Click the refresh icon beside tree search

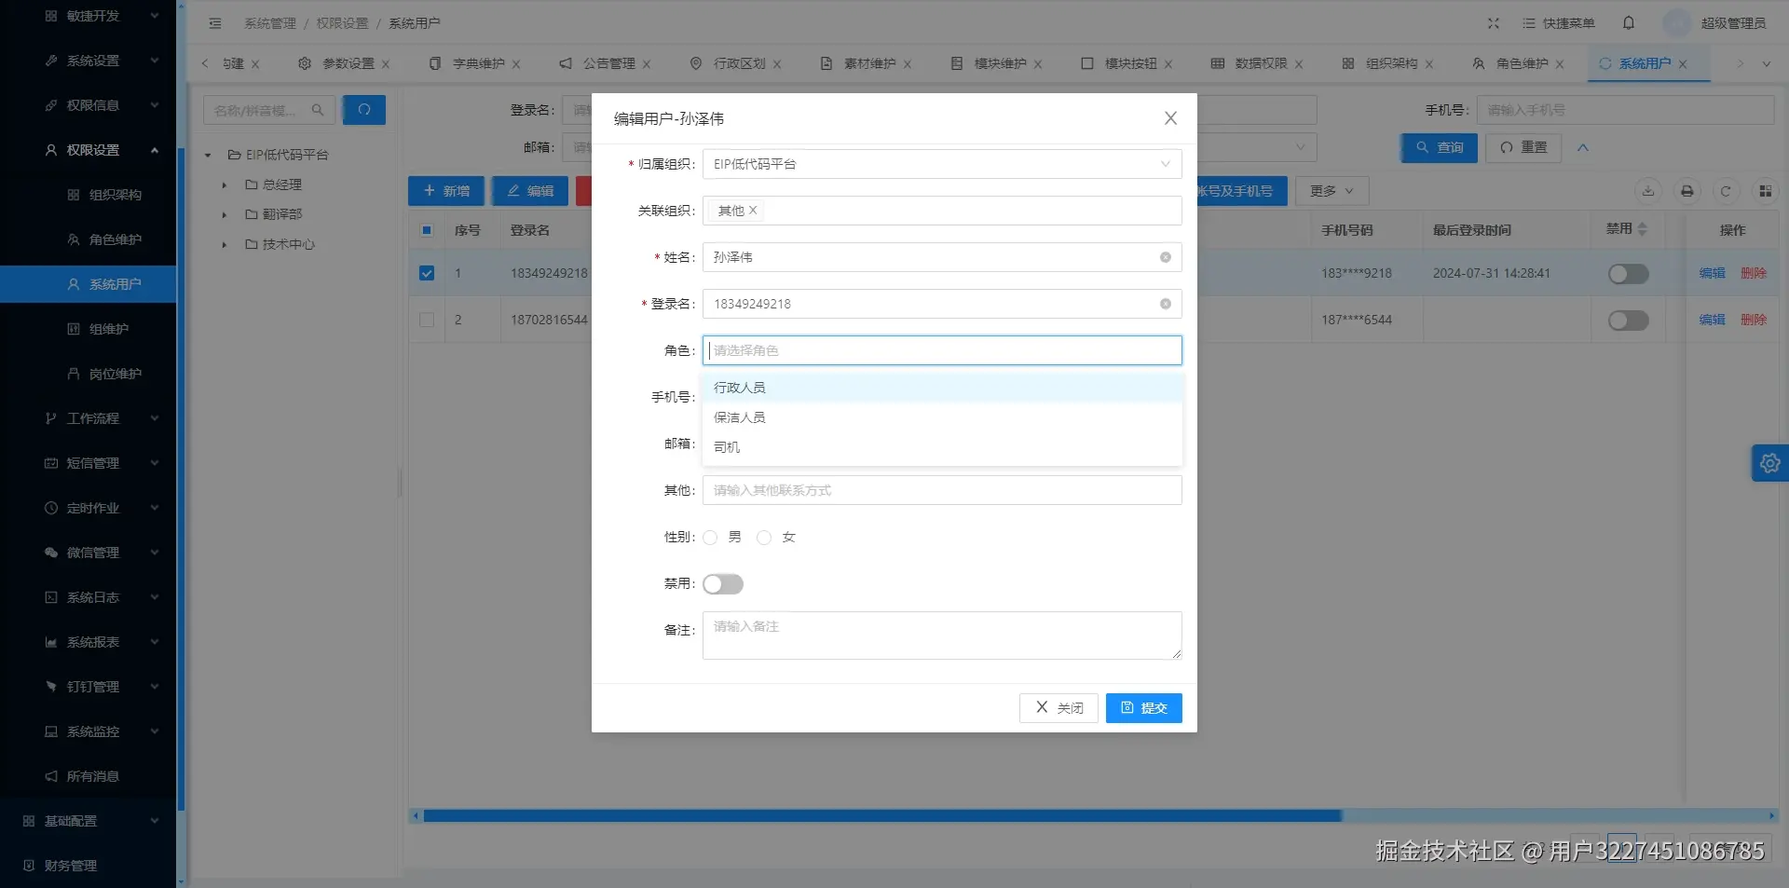pyautogui.click(x=364, y=110)
